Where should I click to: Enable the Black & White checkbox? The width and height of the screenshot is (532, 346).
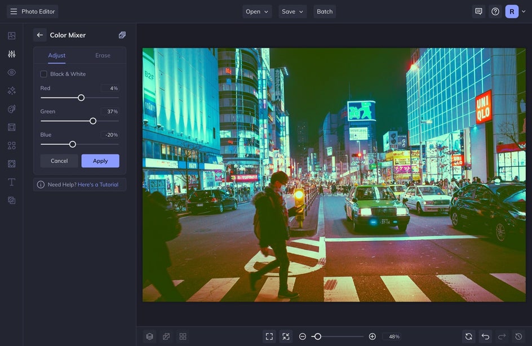point(43,74)
